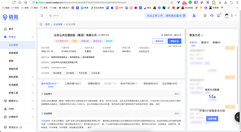Click the 领取企业 button
Screen dimensions: 241x132
174,41
